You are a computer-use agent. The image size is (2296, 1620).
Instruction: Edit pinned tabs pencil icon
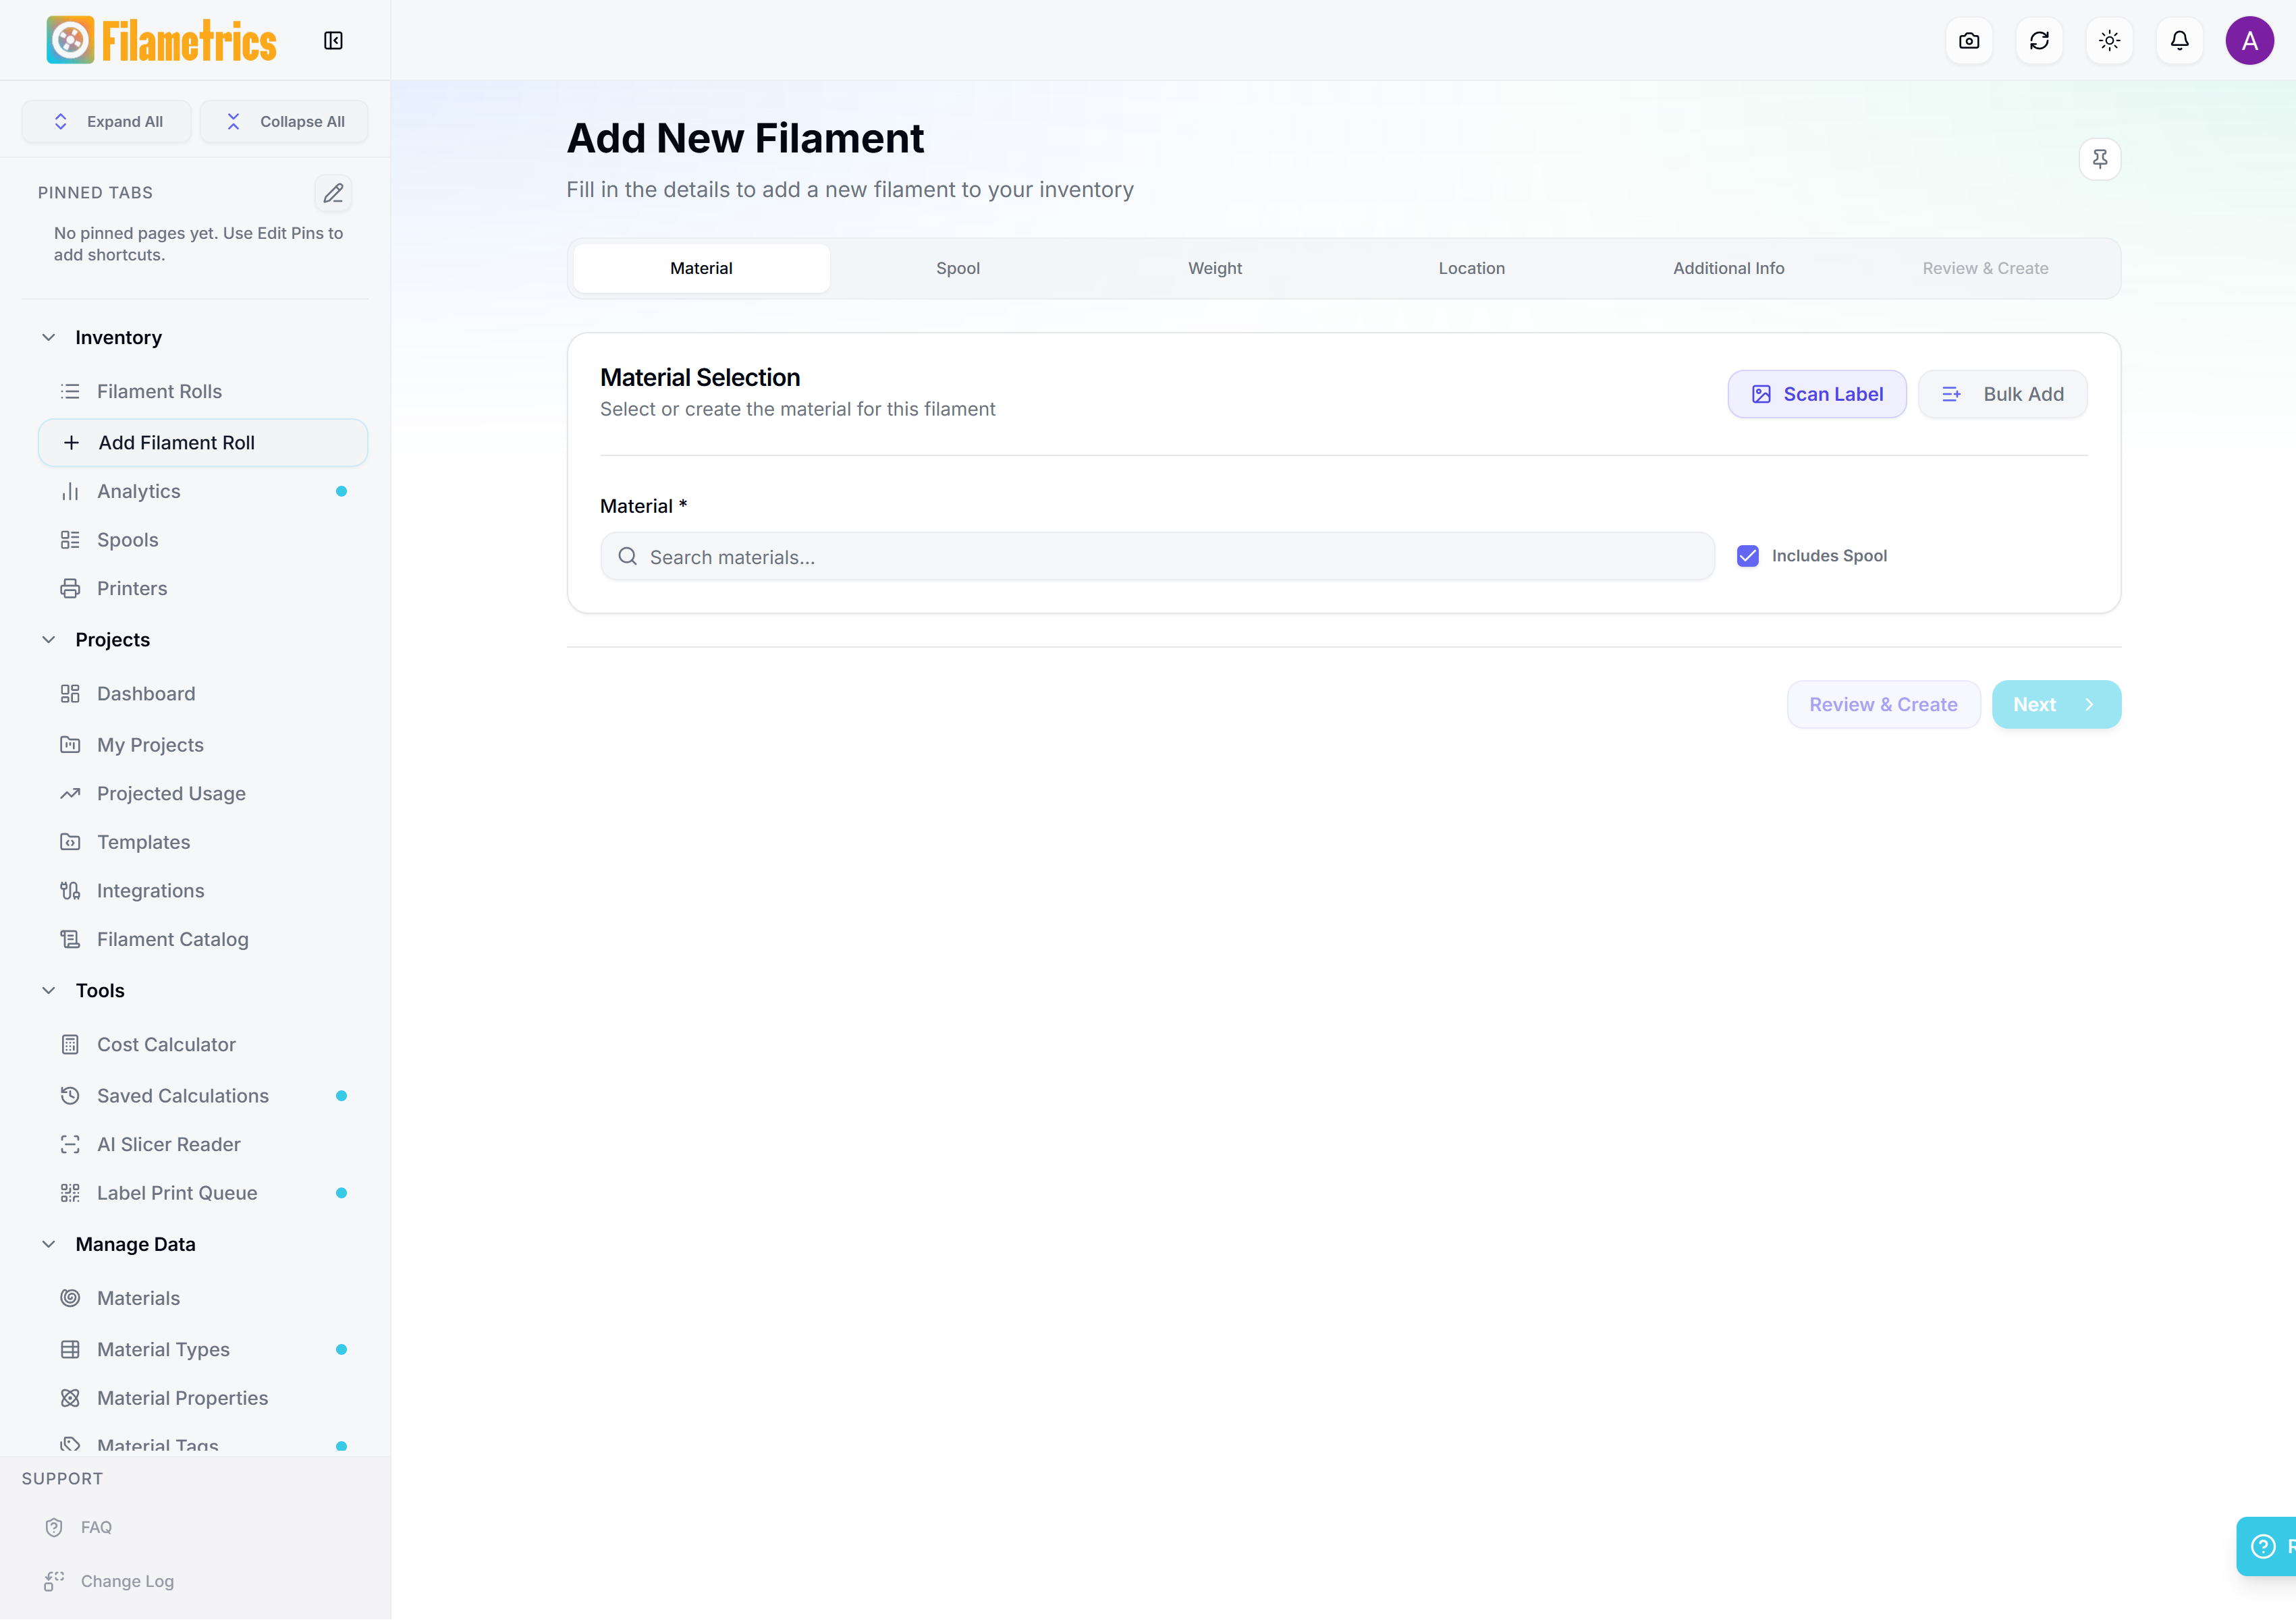[x=333, y=192]
